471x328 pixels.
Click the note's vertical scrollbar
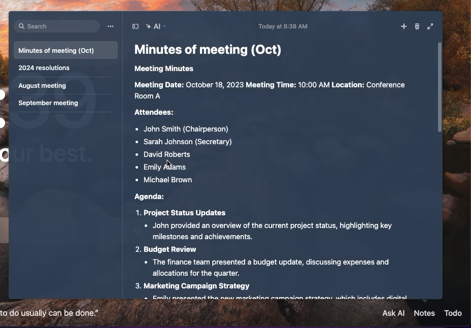440,87
